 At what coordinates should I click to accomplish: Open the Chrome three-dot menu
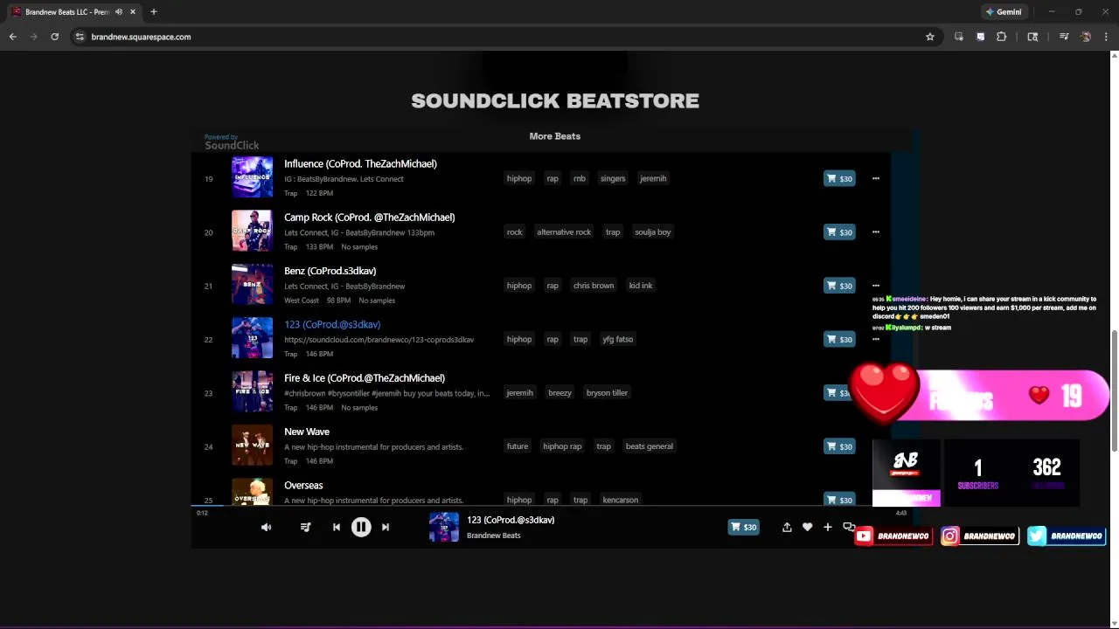[1107, 37]
